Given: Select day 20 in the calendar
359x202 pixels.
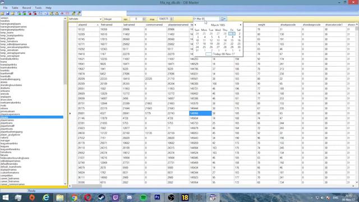Looking at the screenshot, I should point(218,44).
